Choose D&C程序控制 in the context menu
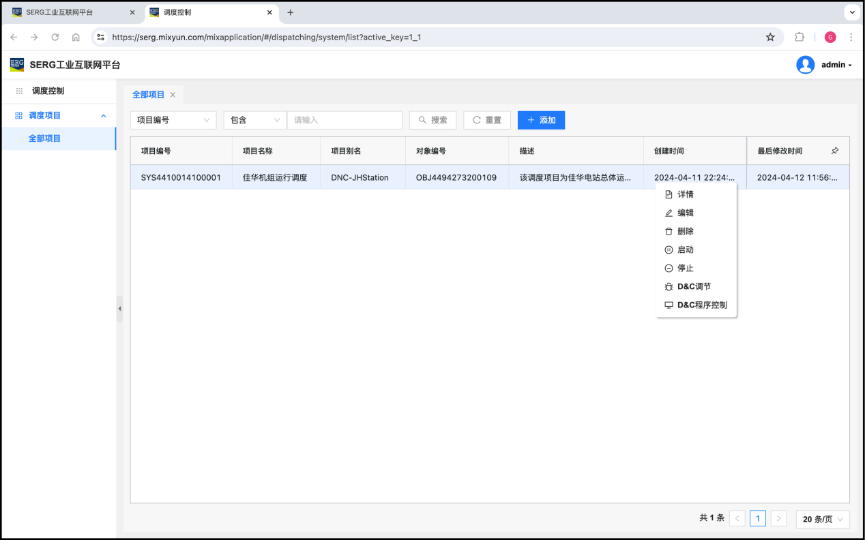The height and width of the screenshot is (540, 865). click(x=701, y=305)
